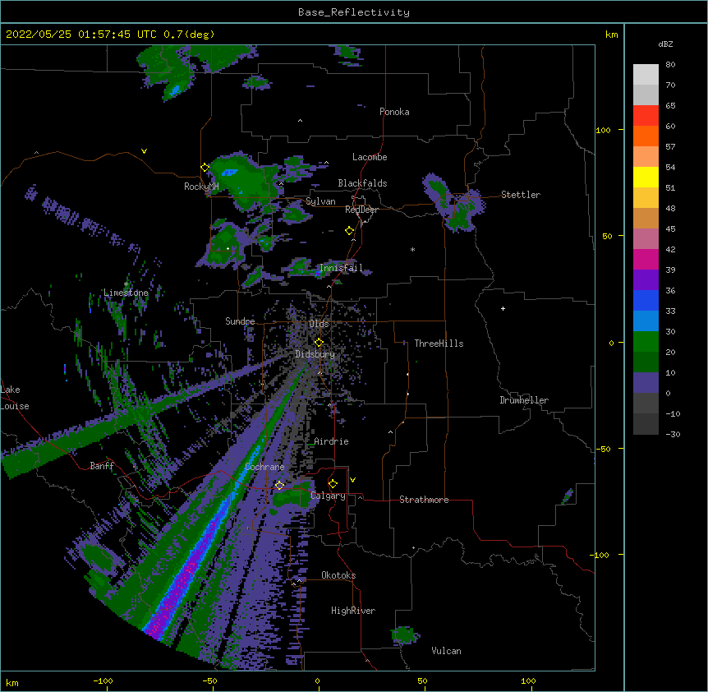Click the RedDeer city label
708x692 pixels.
click(x=361, y=210)
